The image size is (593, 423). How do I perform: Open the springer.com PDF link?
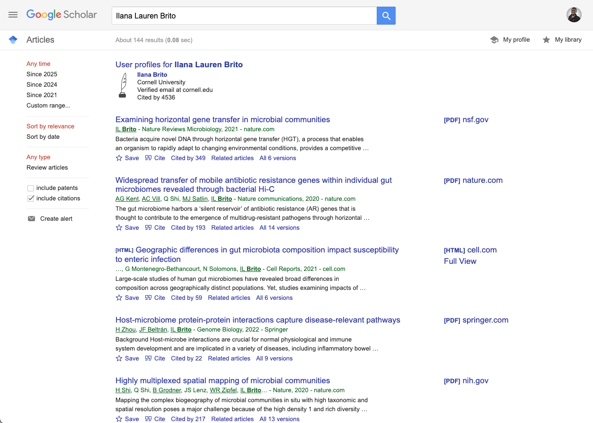point(476,320)
